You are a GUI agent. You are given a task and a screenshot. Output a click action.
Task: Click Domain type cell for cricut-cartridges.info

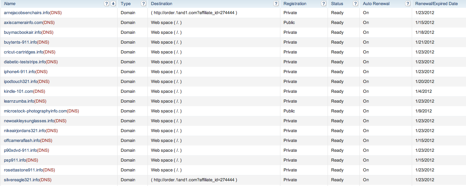[x=128, y=52]
